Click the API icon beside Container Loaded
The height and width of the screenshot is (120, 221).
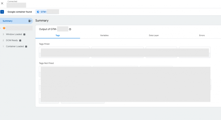26,46
